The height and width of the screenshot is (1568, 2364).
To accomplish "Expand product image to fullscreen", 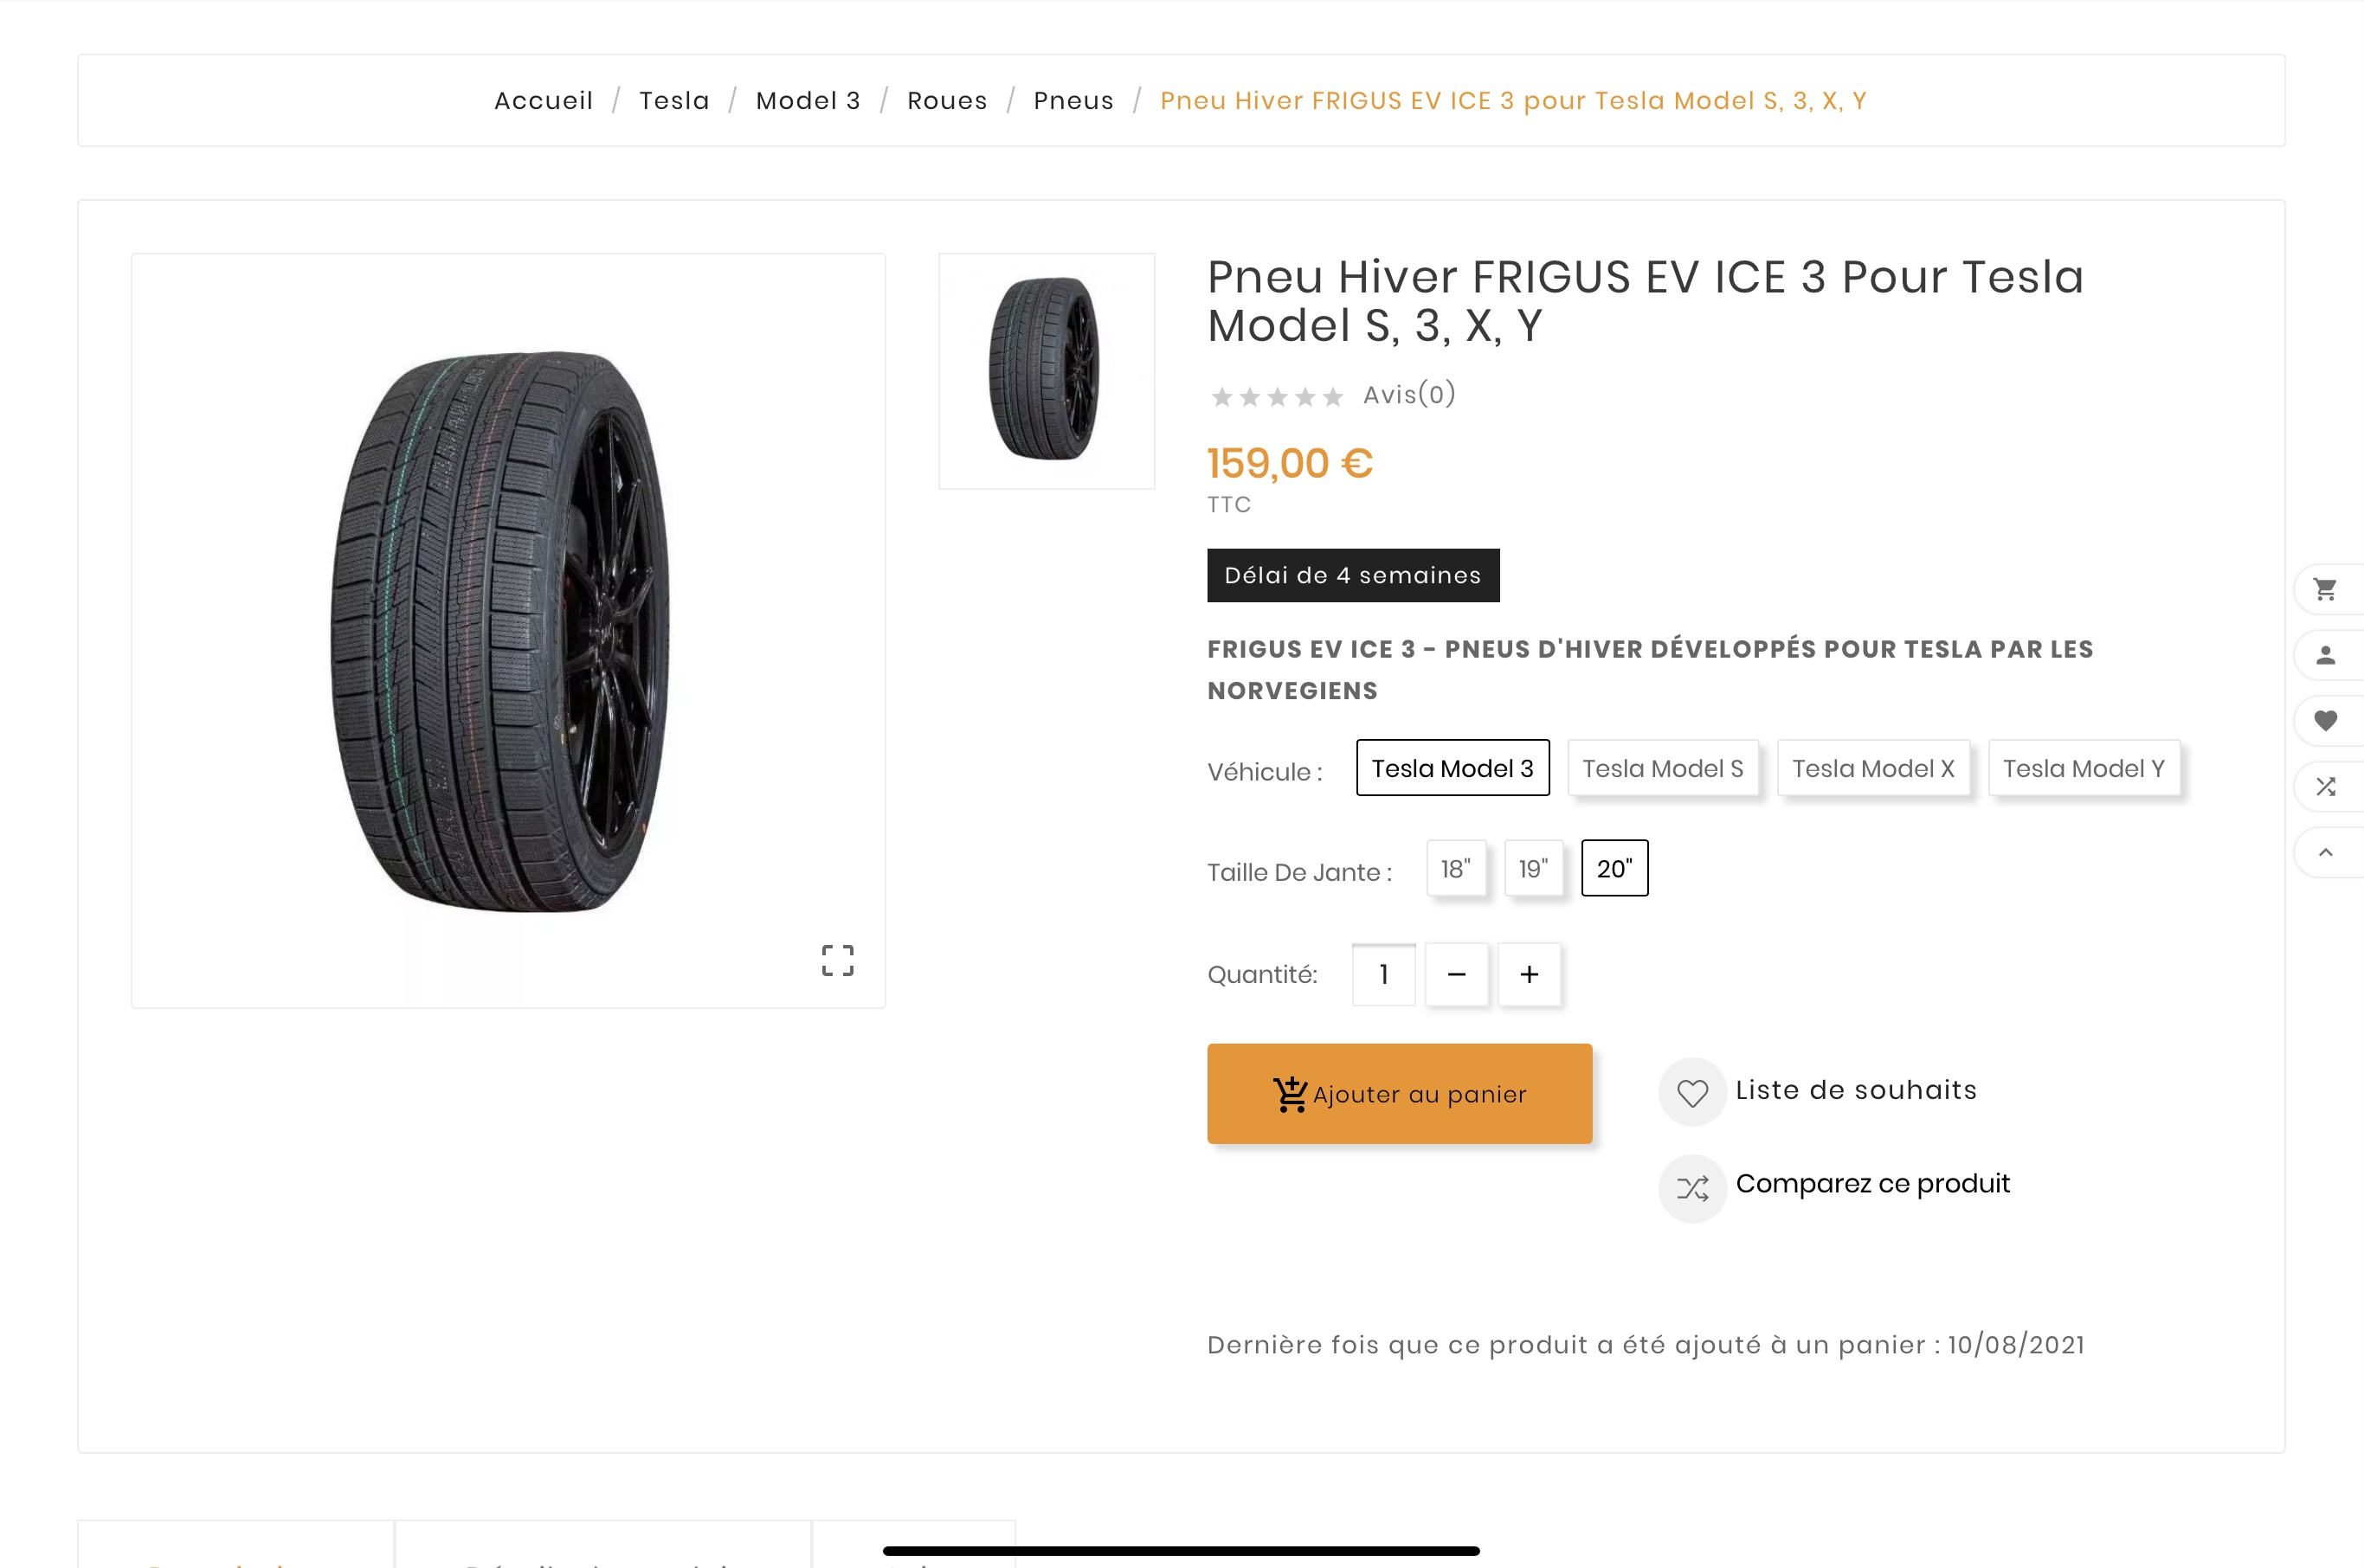I will coord(837,960).
